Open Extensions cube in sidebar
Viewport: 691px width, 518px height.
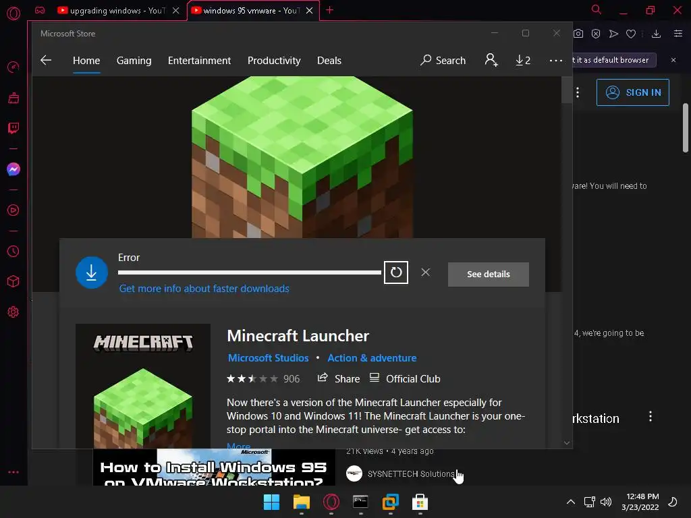(13, 281)
